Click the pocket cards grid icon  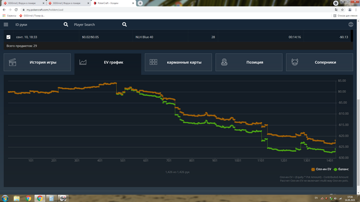point(153,62)
